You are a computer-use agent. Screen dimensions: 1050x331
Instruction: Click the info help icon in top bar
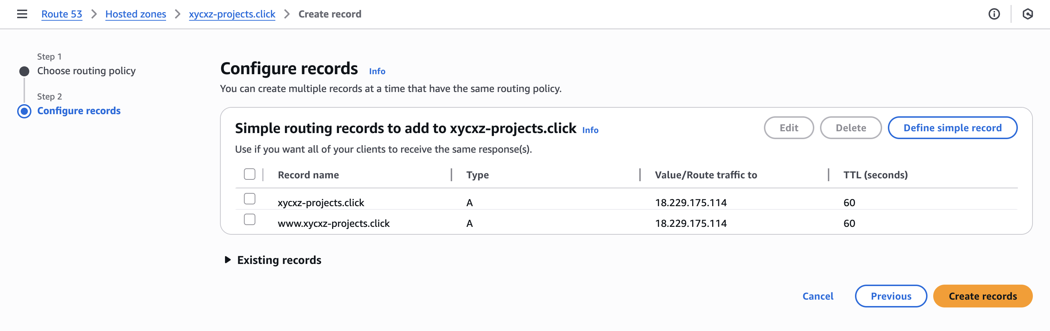click(995, 14)
